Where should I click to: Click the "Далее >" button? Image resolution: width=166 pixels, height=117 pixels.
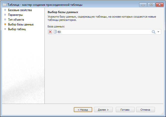click(103, 110)
